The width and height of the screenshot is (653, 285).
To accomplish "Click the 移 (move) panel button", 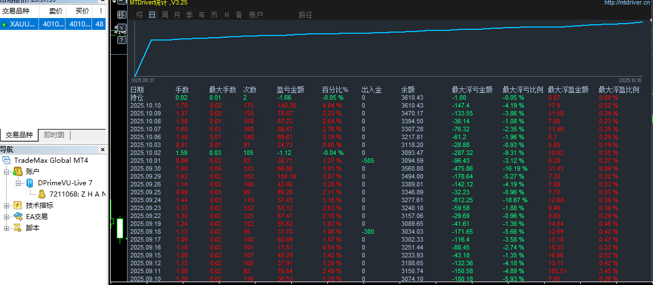I will (x=121, y=15).
